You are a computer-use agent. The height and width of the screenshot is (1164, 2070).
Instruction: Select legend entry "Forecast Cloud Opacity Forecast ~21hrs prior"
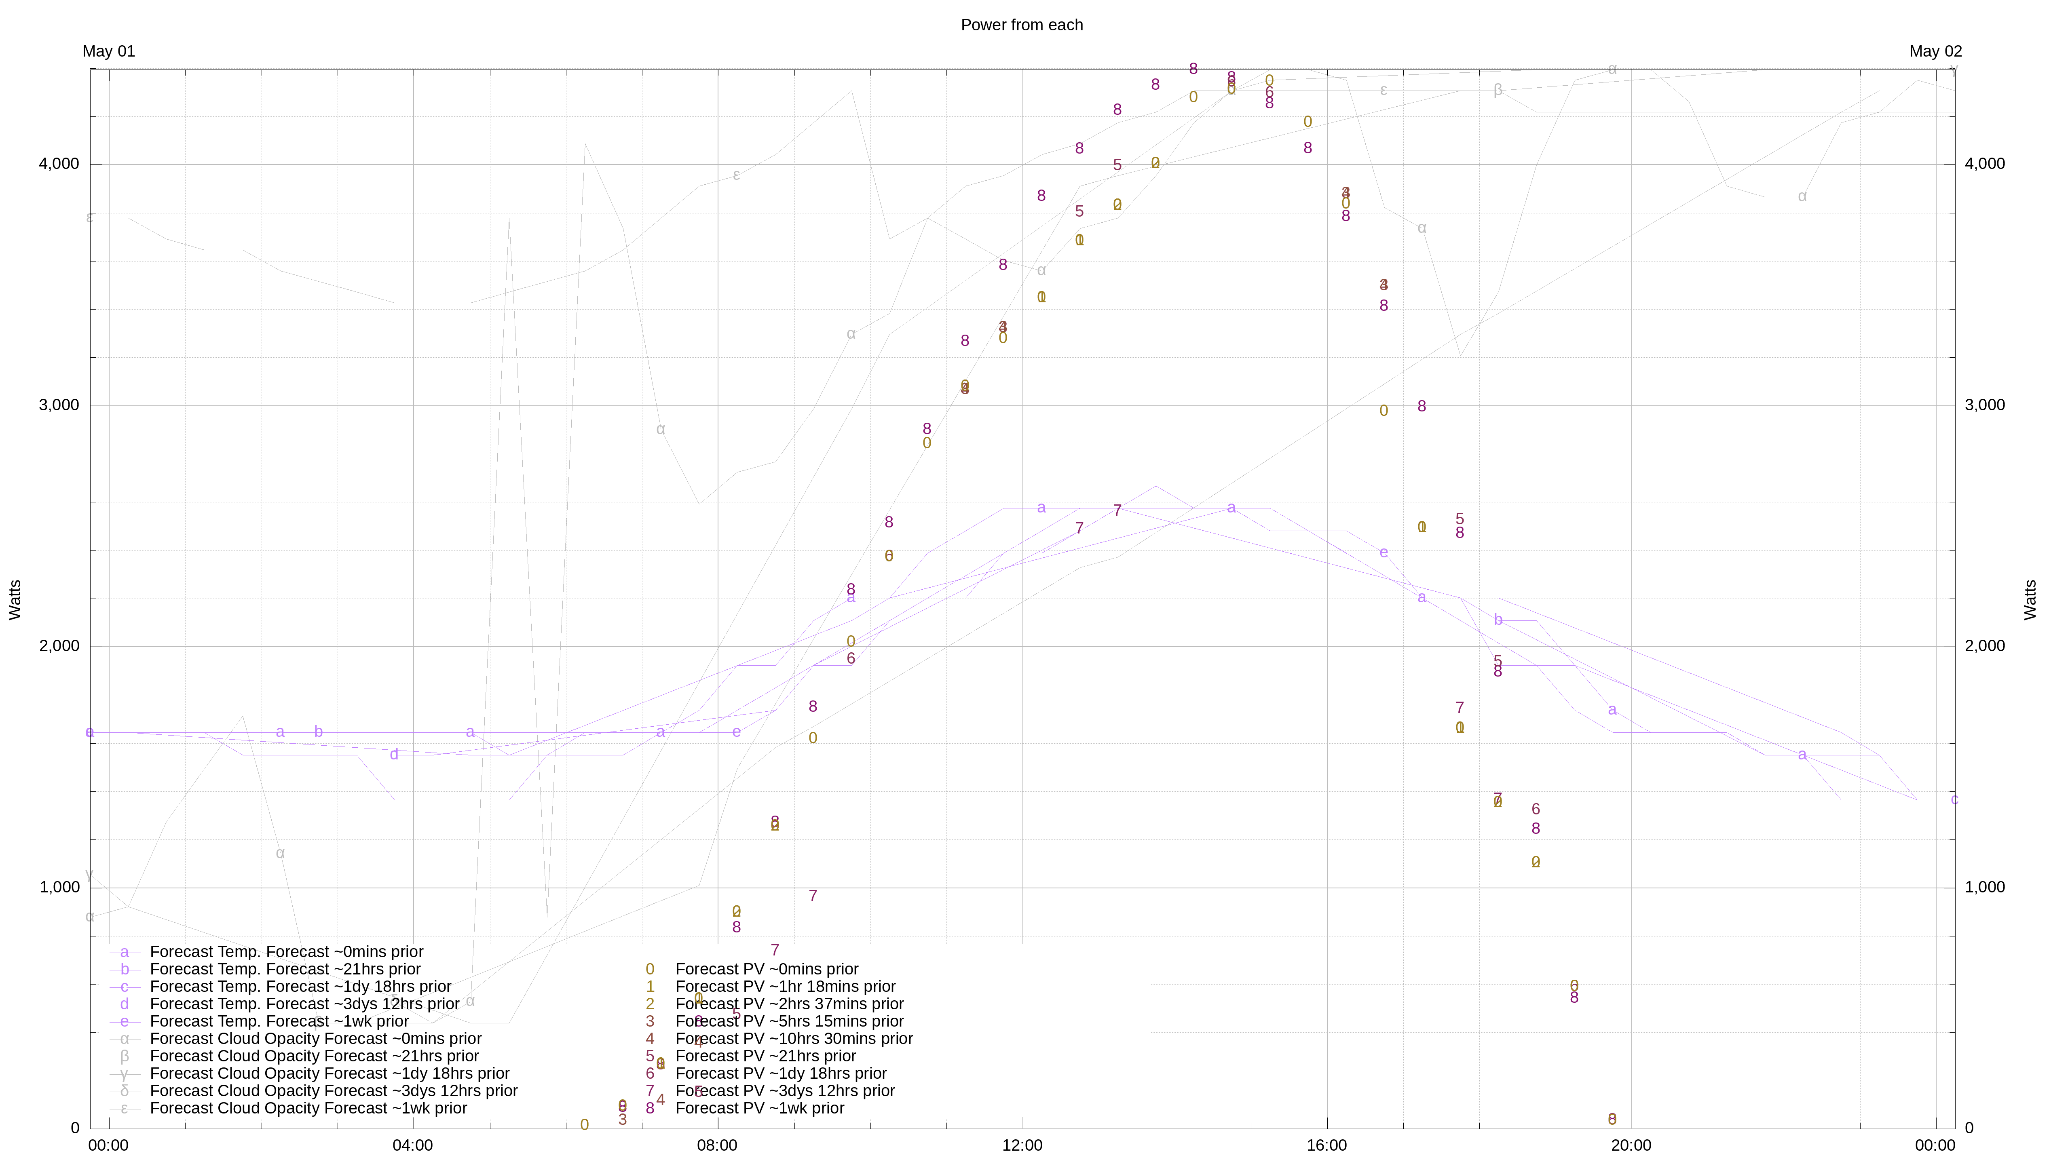click(x=314, y=1056)
